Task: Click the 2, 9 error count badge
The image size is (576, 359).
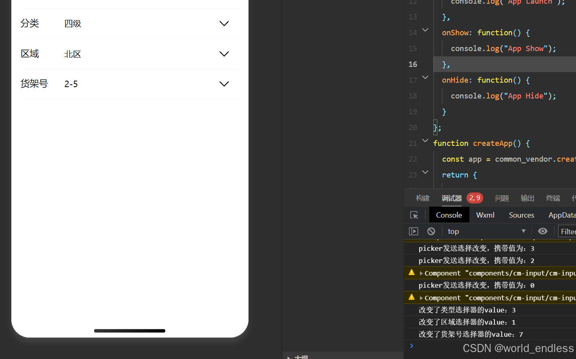Action: pyautogui.click(x=475, y=198)
